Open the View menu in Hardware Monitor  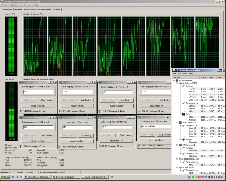point(185,73)
